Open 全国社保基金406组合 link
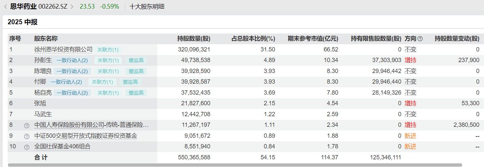Image resolution: width=484 pixels, height=167 pixels. [62, 146]
